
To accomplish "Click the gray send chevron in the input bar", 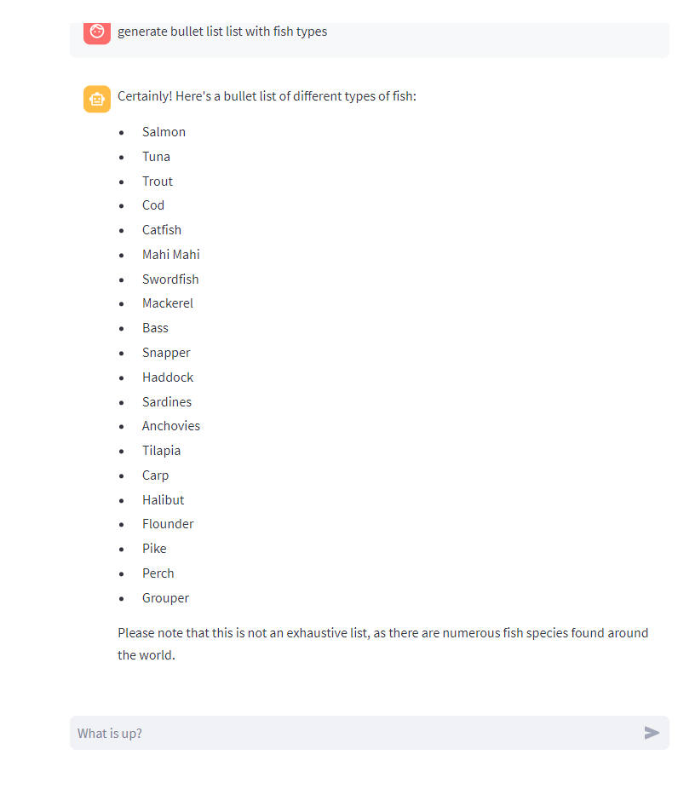I will [x=652, y=732].
